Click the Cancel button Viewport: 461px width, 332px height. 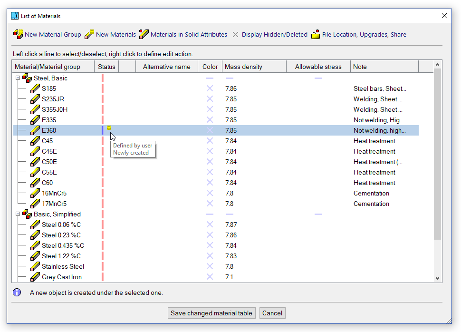(272, 313)
